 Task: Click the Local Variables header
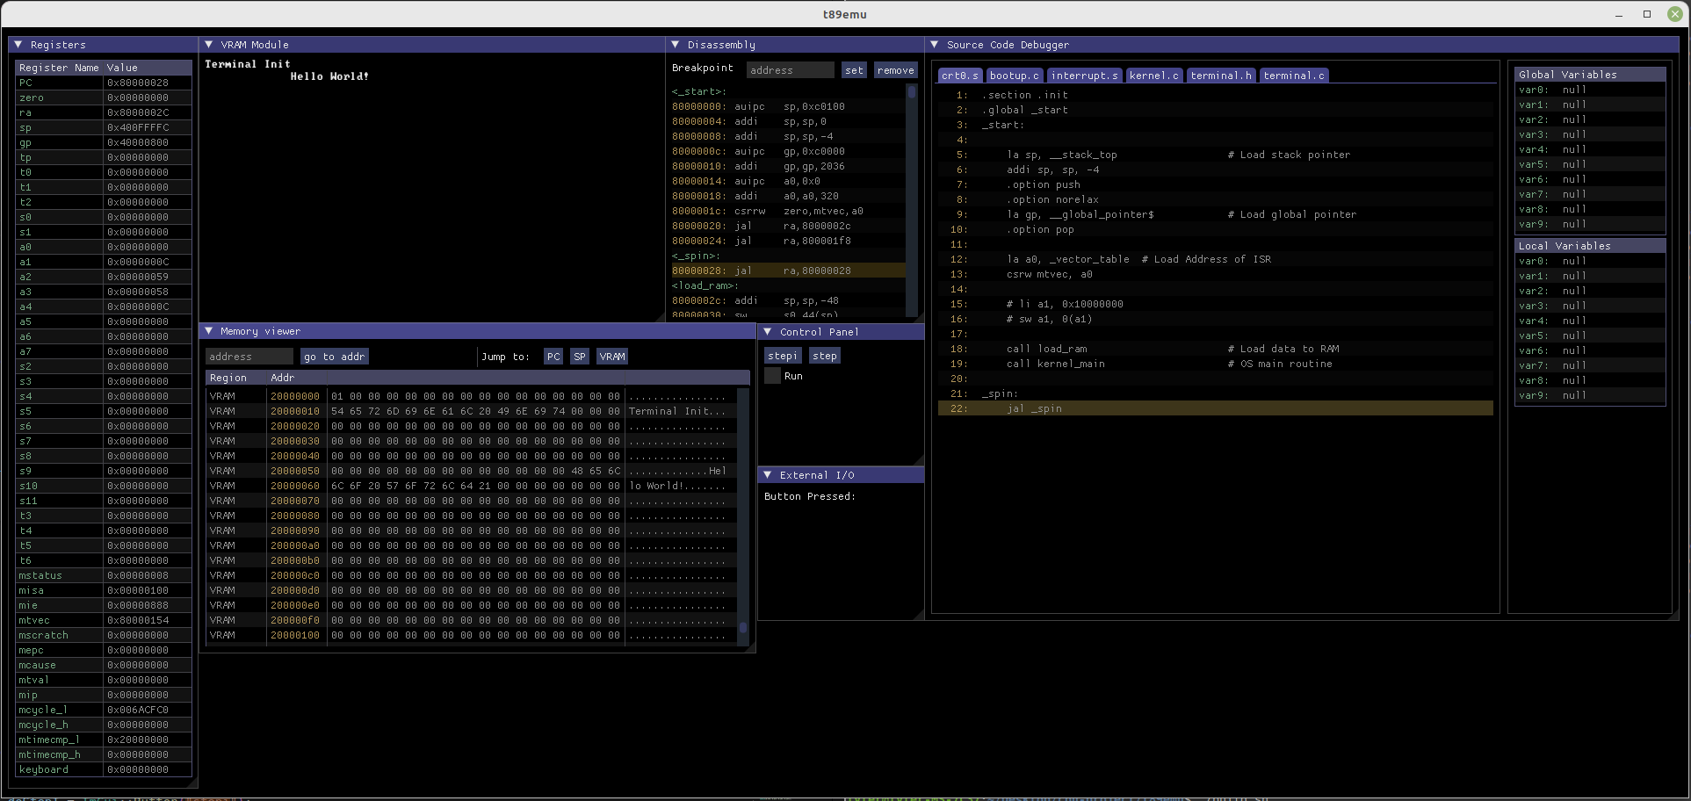(1590, 246)
